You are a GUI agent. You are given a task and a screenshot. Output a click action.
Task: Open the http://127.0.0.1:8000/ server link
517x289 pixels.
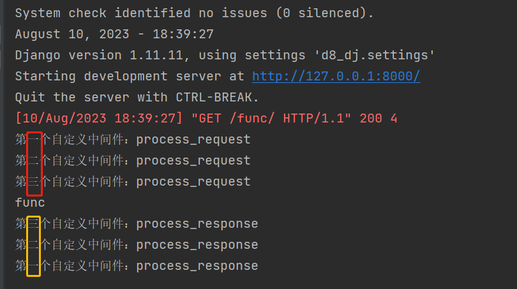336,76
